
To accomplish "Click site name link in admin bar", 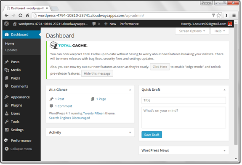I will point(53,24).
